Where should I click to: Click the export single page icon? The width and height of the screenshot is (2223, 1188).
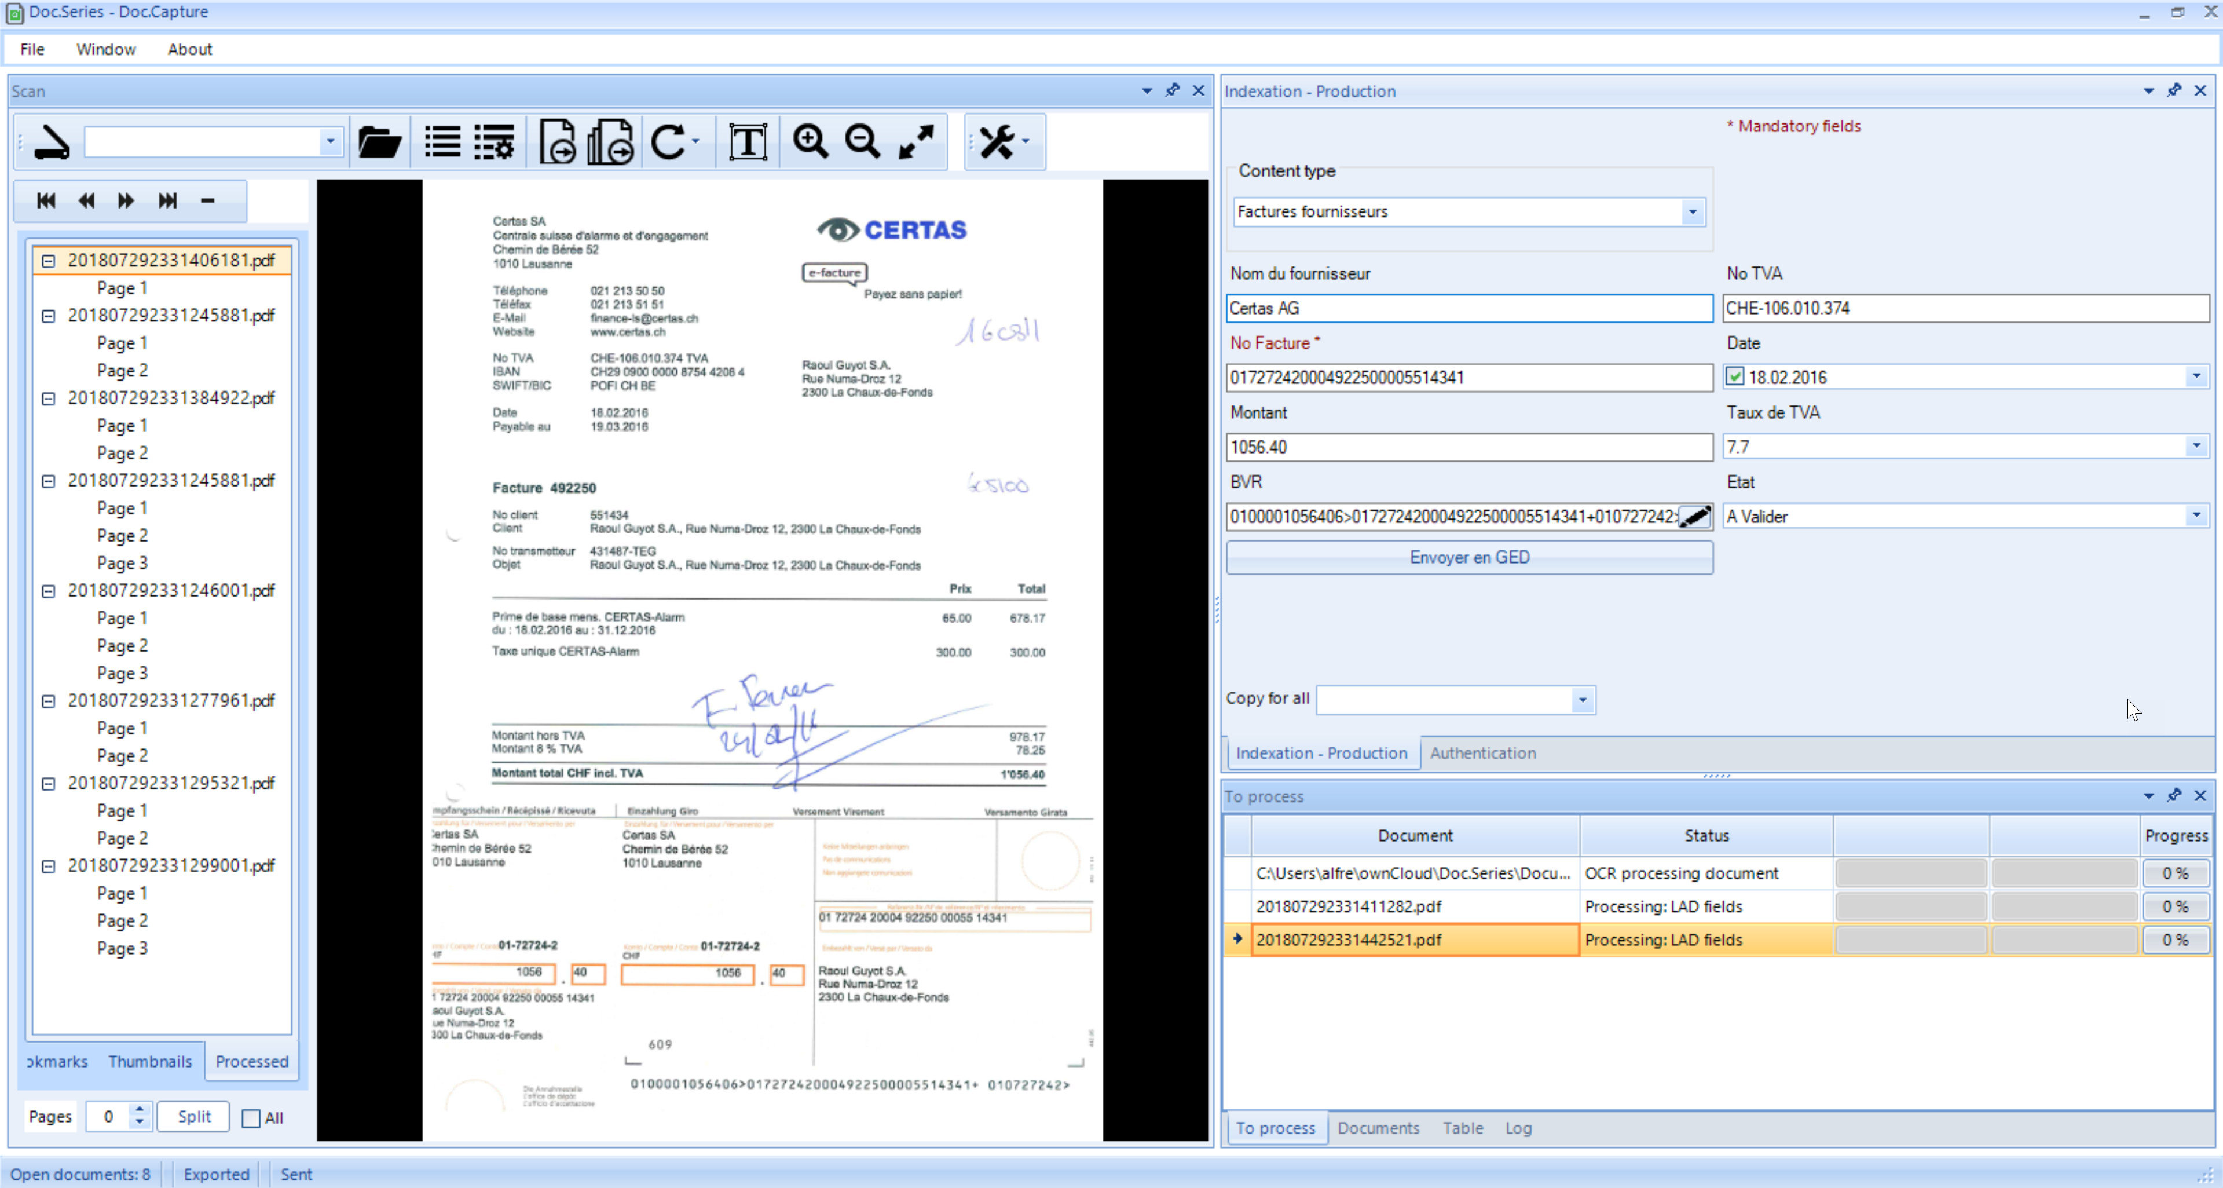pos(558,141)
